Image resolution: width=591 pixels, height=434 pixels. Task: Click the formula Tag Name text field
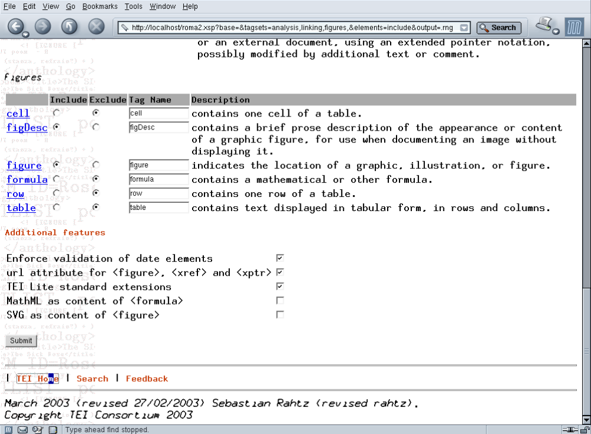158,179
